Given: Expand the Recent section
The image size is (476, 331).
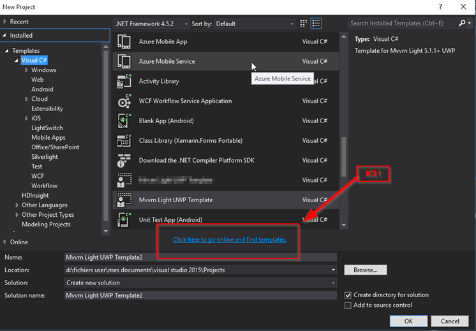Looking at the screenshot, I should coord(4,22).
